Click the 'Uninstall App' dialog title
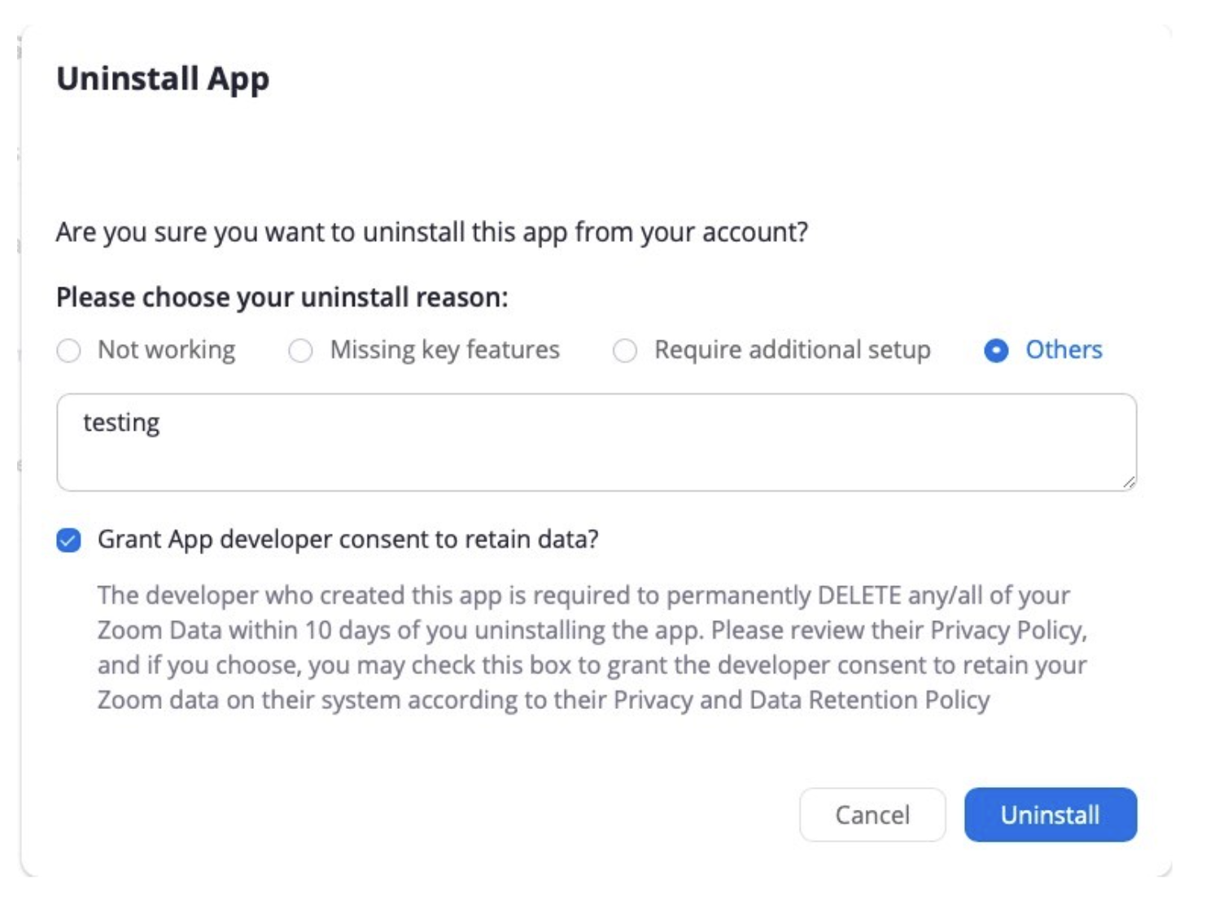The width and height of the screenshot is (1206, 910). coord(163,79)
